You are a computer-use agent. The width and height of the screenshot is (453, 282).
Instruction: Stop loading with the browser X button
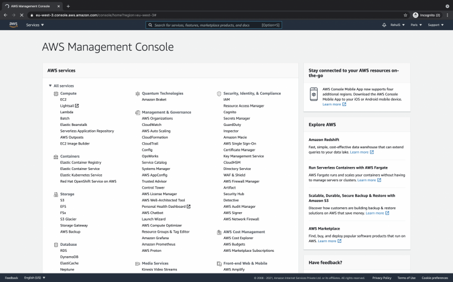click(22, 15)
